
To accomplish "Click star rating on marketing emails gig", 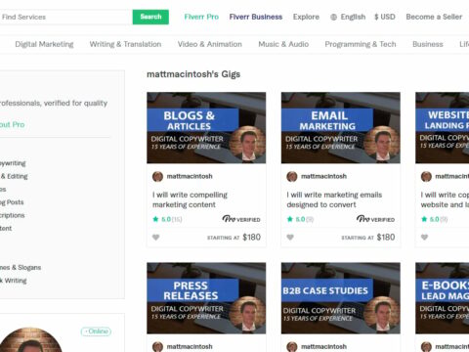I will tap(300, 219).
